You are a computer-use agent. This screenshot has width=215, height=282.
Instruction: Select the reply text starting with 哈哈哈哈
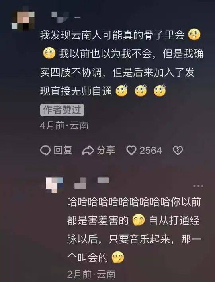tap(134, 230)
